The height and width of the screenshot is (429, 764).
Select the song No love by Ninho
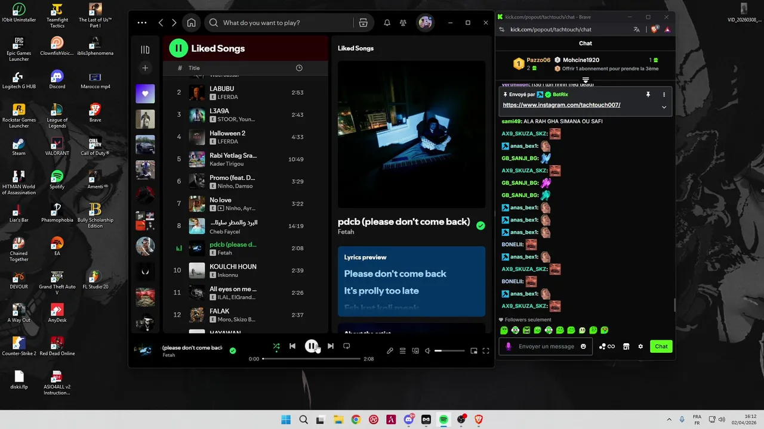click(245, 204)
